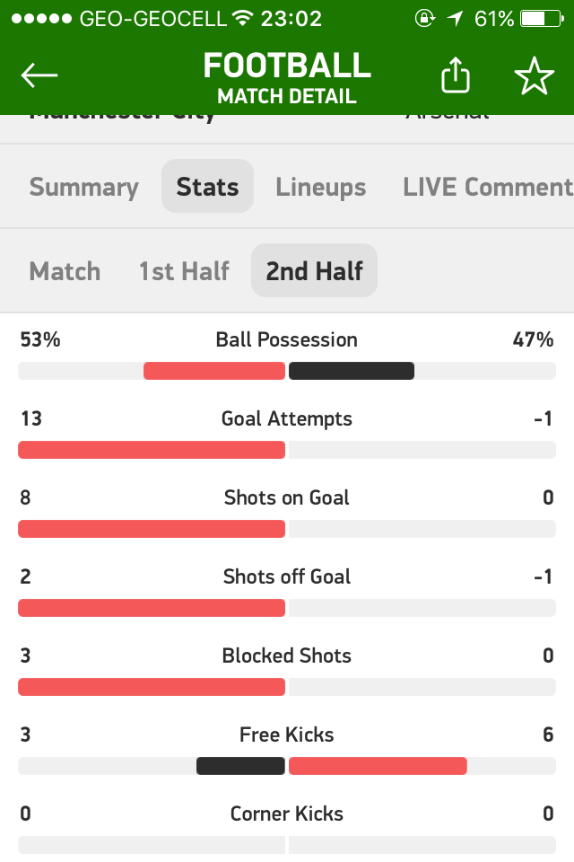
Task: Tap the location arrow status icon
Action: [x=455, y=18]
